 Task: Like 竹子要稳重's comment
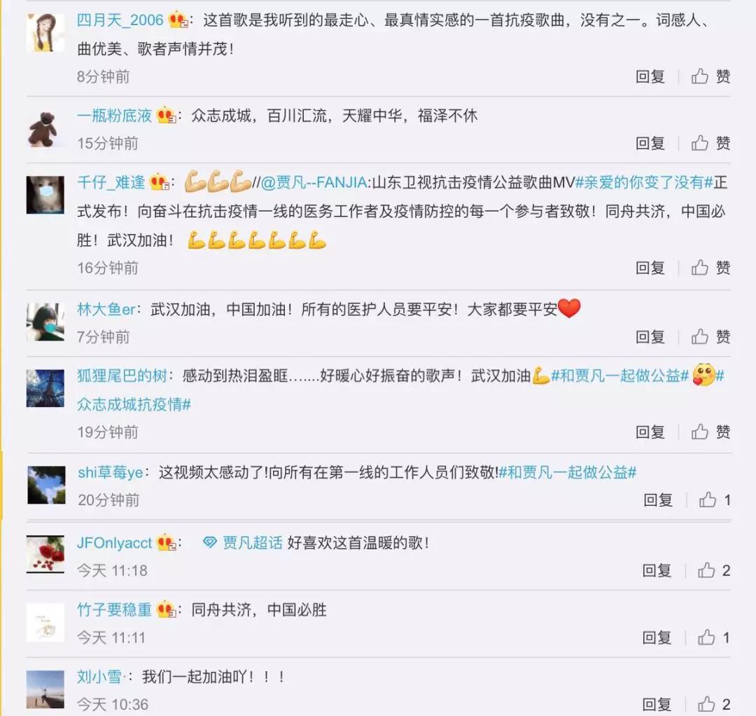(x=713, y=638)
